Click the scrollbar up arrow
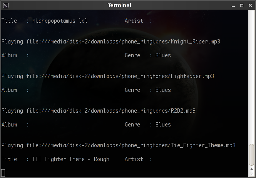Screen dimensions: 256x178 [x=252, y=169]
